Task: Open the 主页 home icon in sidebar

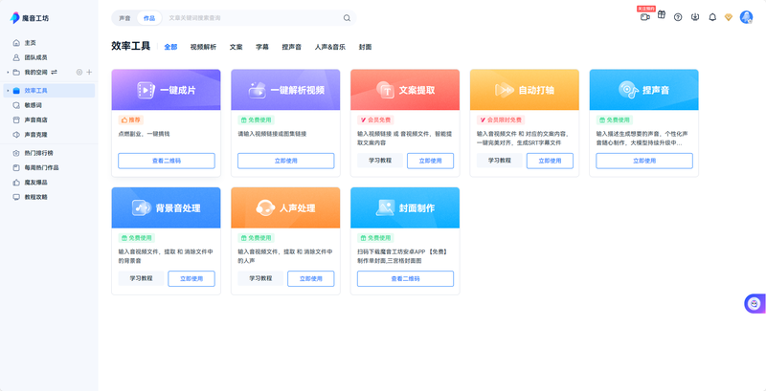Action: click(16, 43)
